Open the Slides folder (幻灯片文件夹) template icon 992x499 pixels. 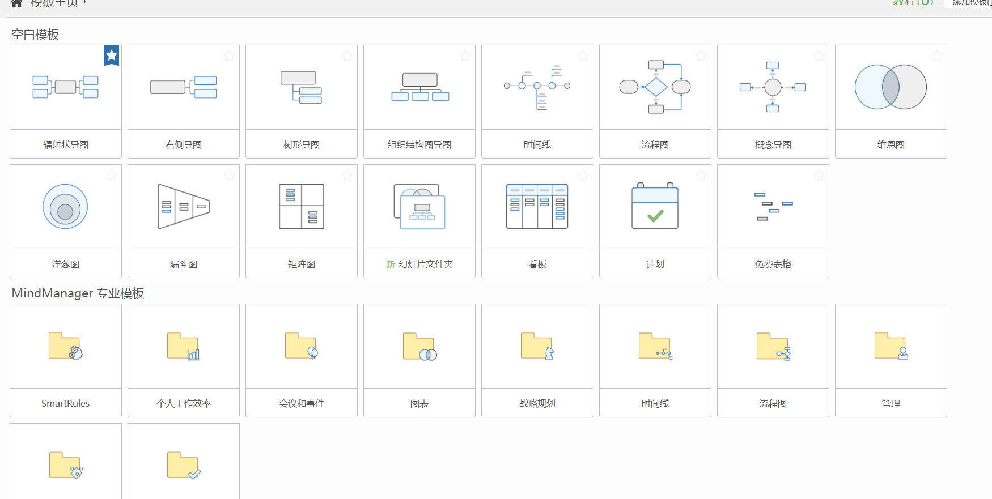pyautogui.click(x=420, y=207)
